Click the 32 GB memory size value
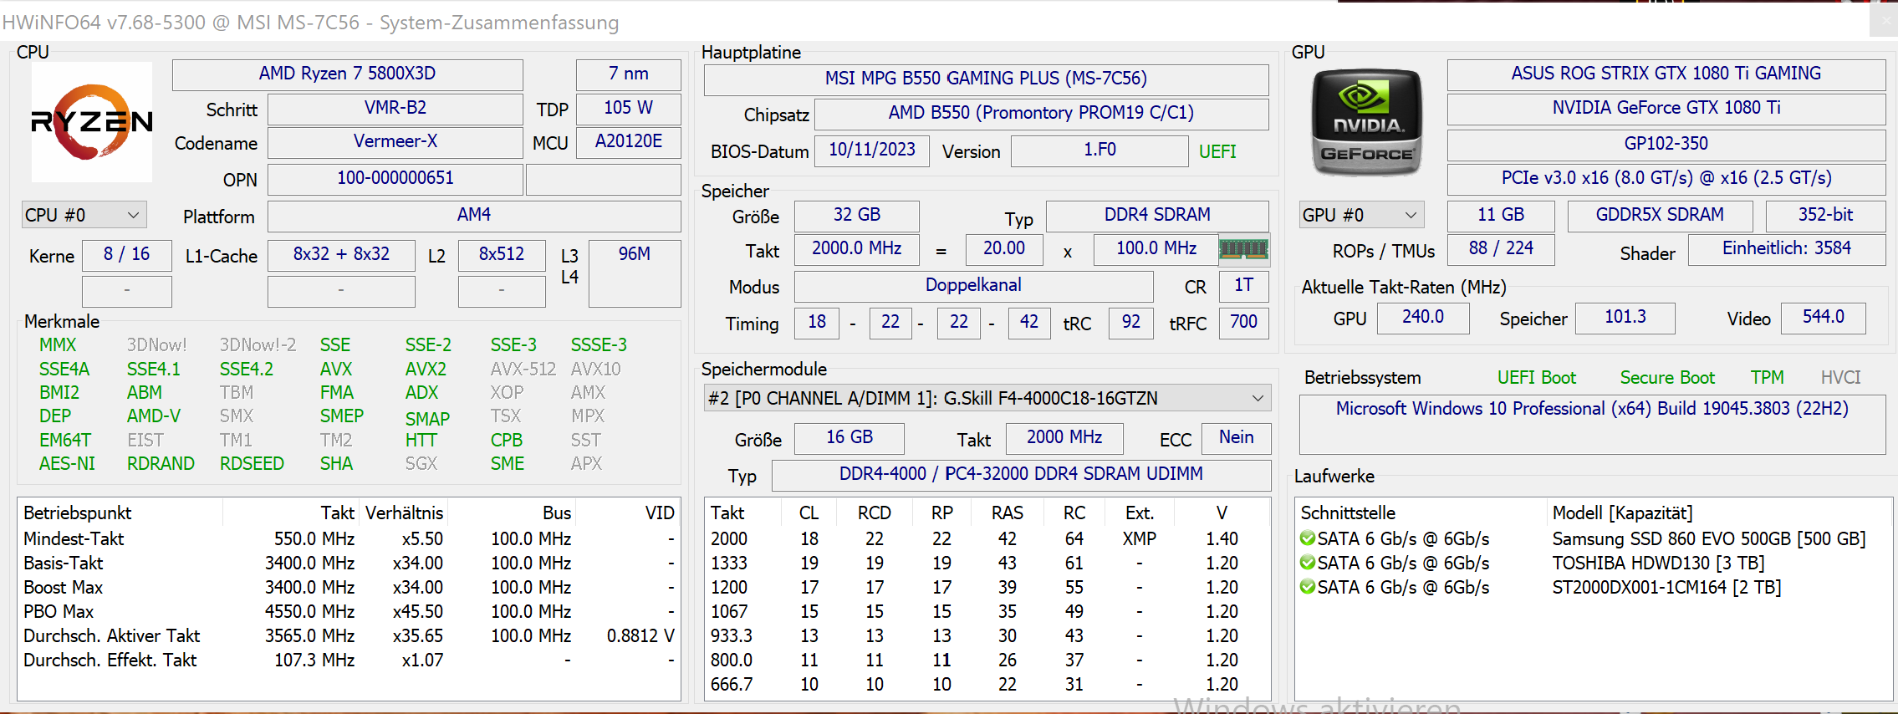 click(x=856, y=215)
